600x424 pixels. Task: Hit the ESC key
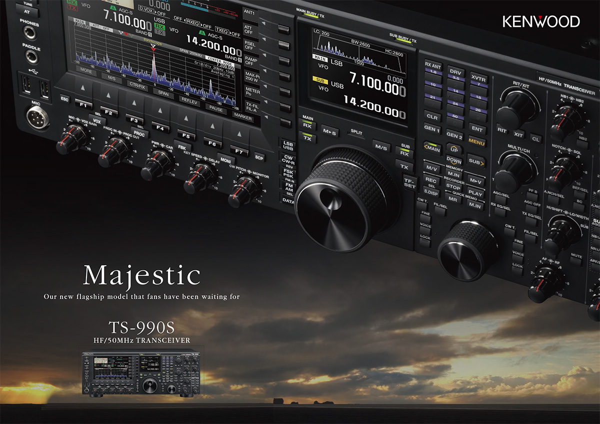64,98
